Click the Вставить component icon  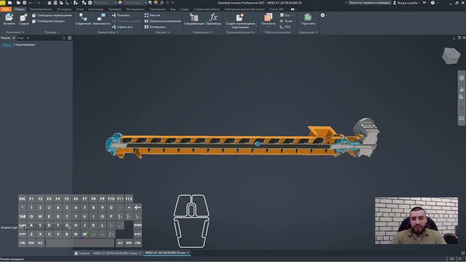pos(9,19)
